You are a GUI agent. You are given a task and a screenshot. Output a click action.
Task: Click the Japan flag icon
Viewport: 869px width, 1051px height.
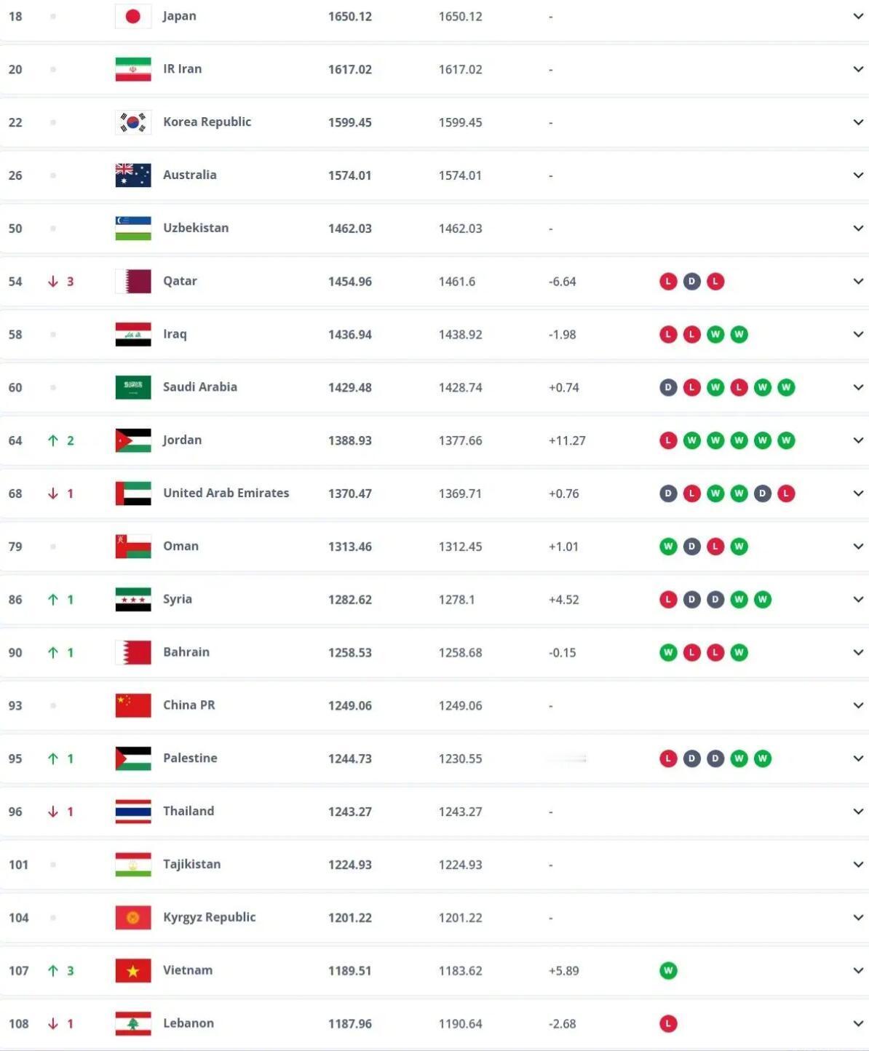(x=133, y=16)
